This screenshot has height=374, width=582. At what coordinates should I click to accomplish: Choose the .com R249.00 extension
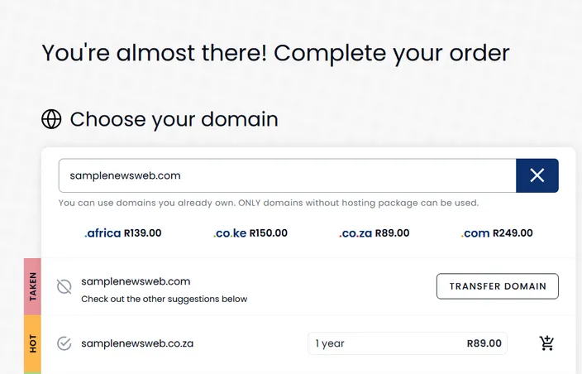(497, 233)
